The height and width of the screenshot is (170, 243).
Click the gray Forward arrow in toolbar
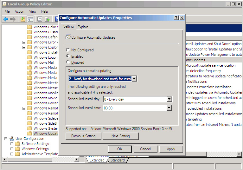(13, 19)
